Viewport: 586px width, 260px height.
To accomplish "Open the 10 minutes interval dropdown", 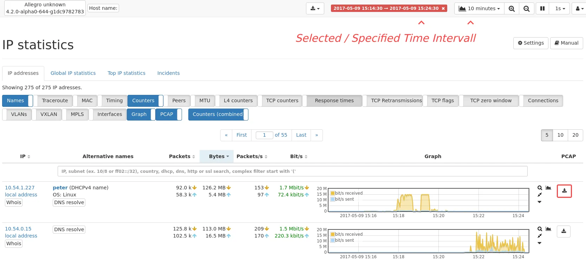I will (x=479, y=8).
